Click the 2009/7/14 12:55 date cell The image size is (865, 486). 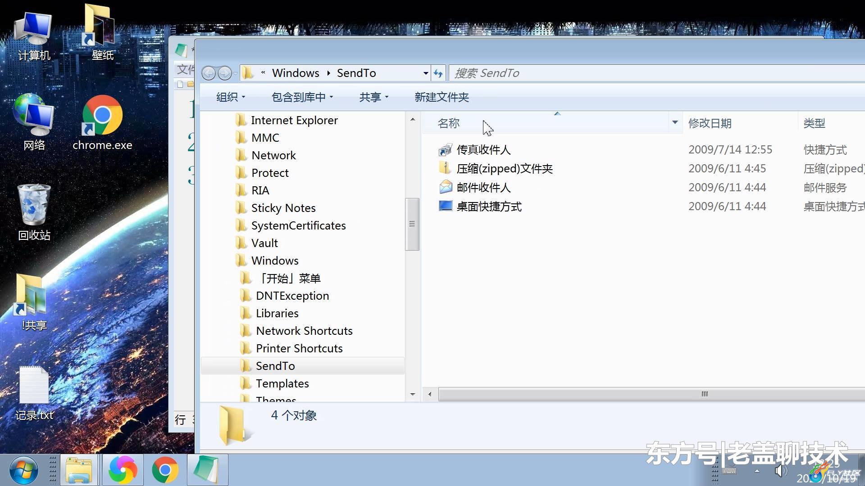(730, 149)
